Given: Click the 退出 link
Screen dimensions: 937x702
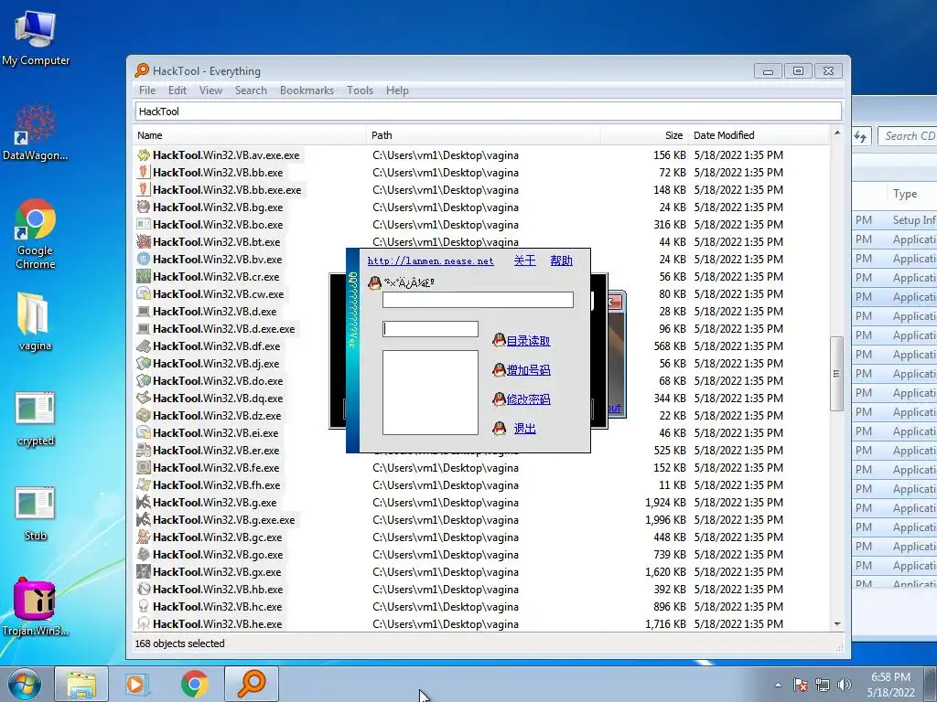Looking at the screenshot, I should pos(524,429).
